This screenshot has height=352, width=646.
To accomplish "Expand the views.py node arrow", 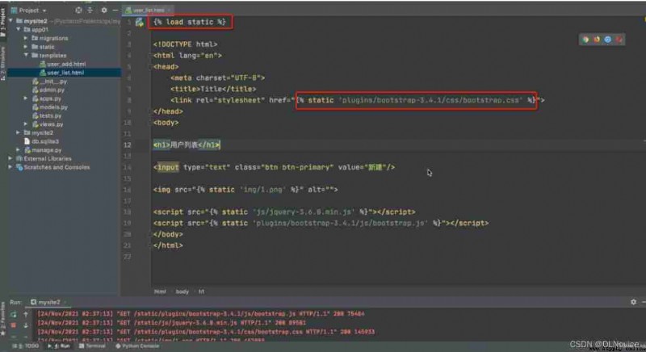I will click(x=26, y=124).
